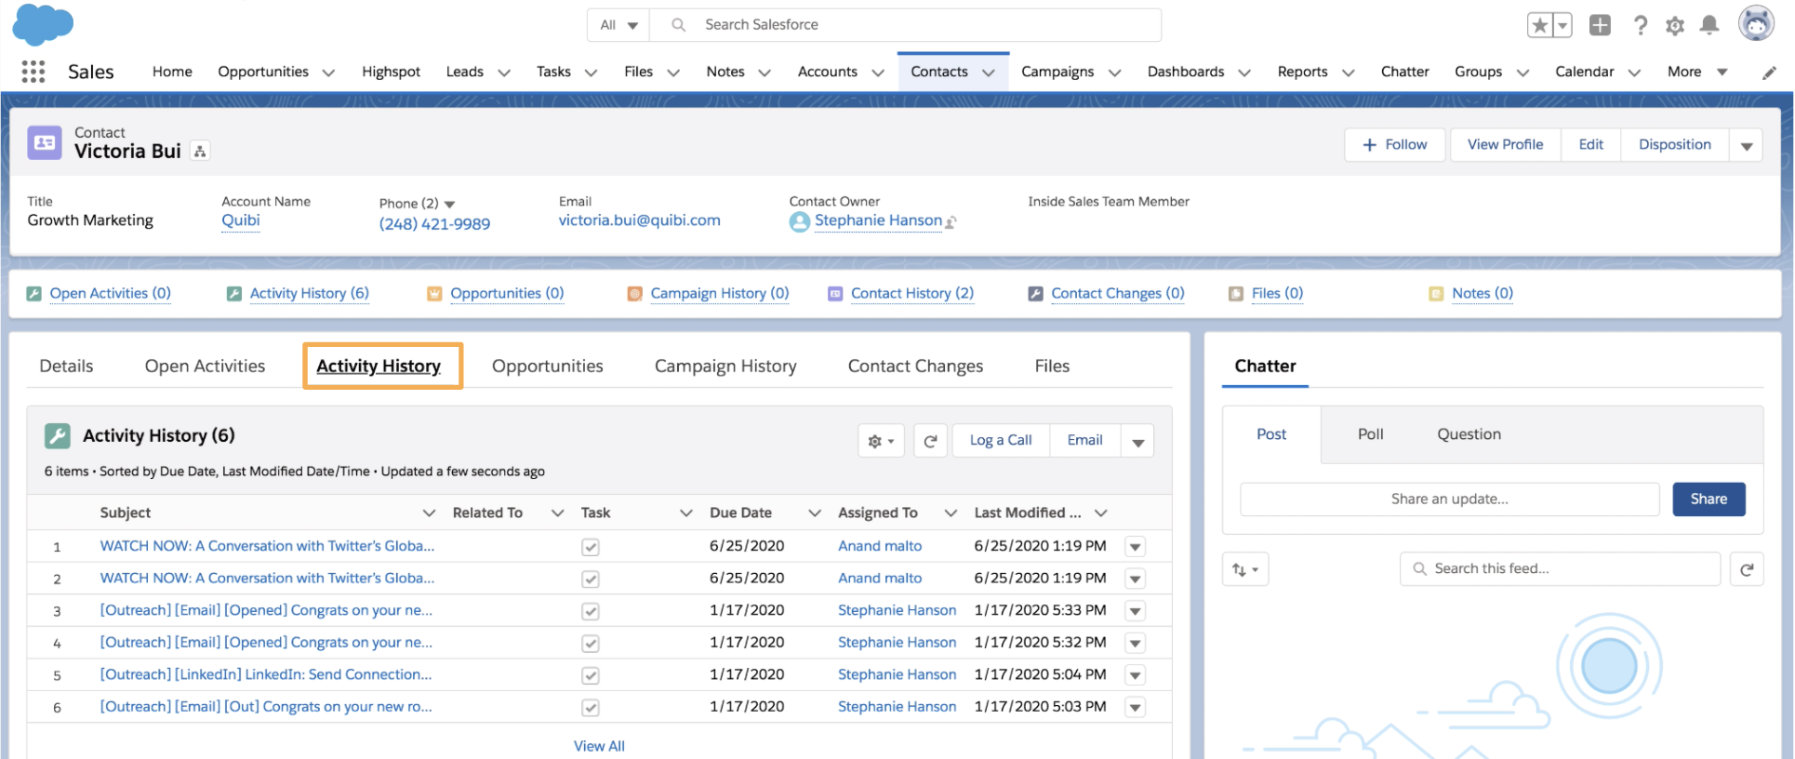Image resolution: width=1795 pixels, height=759 pixels.
Task: Click the View Profile button
Action: pyautogui.click(x=1505, y=145)
